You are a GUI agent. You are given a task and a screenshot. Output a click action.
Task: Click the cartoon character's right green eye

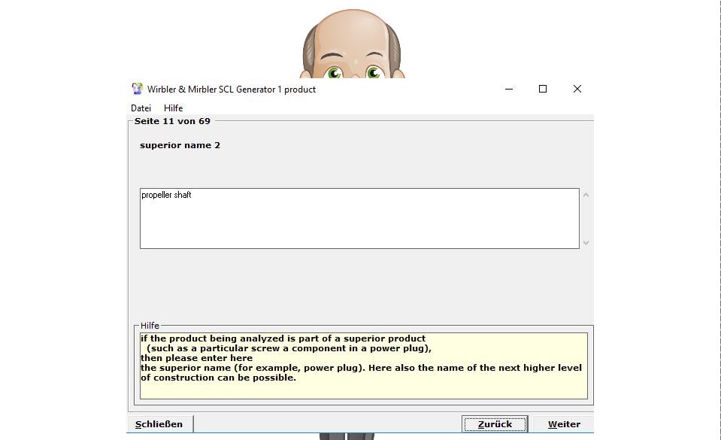(374, 73)
